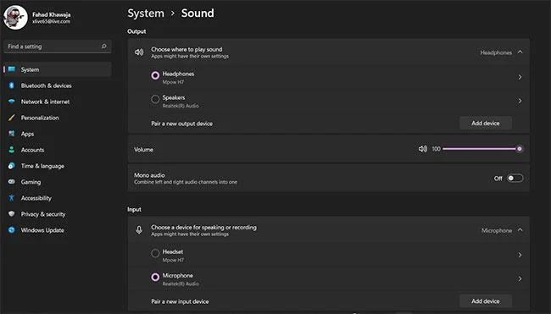
Task: Click the user name Fahad Khawaja
Action: (52, 14)
